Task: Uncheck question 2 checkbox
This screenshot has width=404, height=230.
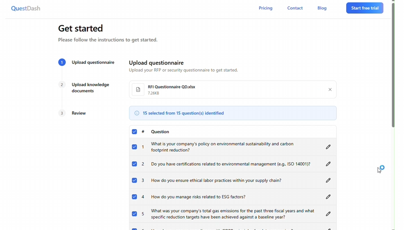Action: tap(134, 164)
